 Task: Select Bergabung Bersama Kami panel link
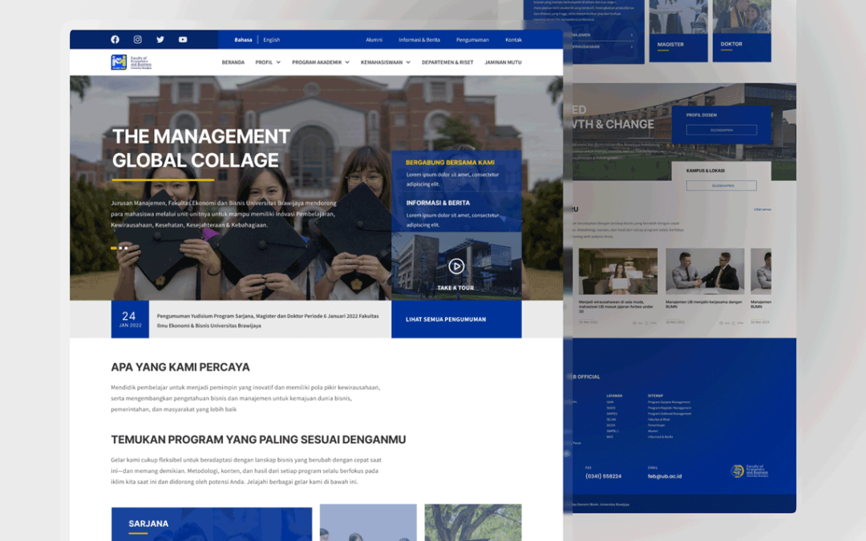point(450,162)
